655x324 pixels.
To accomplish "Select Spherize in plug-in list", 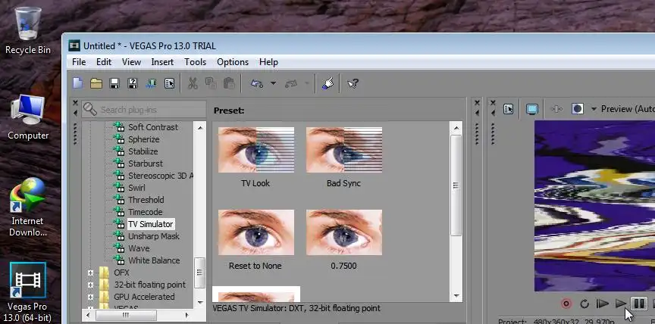I will pyautogui.click(x=144, y=139).
